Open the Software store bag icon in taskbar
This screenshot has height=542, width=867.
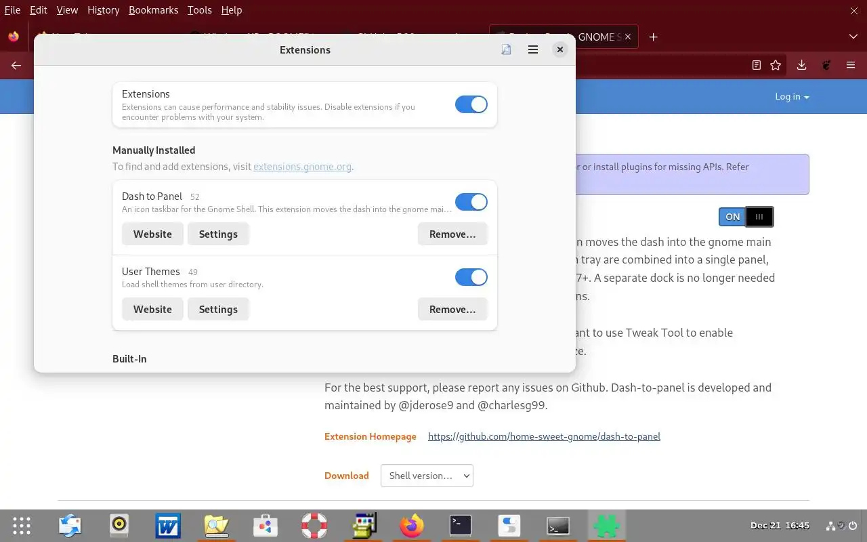266,526
